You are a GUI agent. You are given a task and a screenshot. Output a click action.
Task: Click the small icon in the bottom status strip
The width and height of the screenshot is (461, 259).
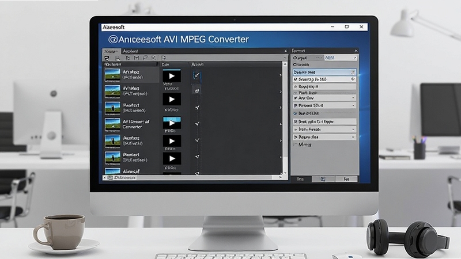pyautogui.click(x=110, y=178)
